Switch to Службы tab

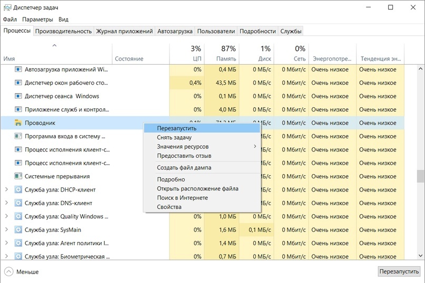tap(291, 31)
